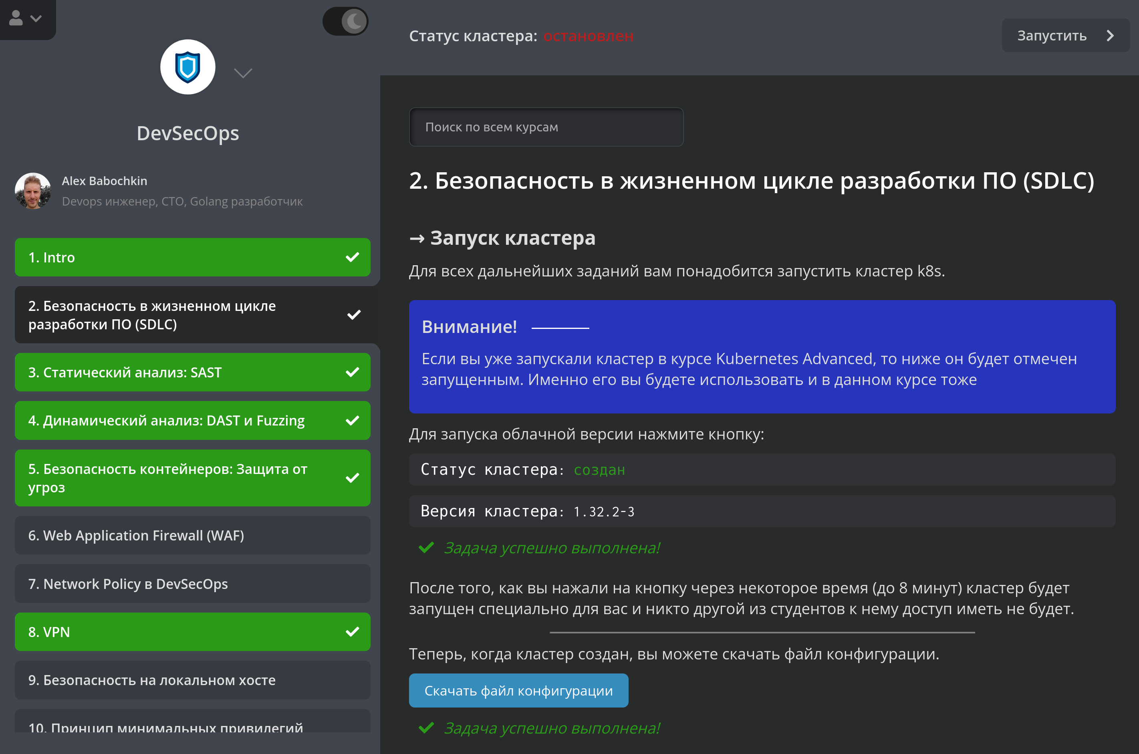Click the author subtitle Devops инженер, CTO
1139x754 pixels.
(182, 202)
